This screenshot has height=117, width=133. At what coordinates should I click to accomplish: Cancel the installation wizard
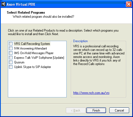(x=119, y=110)
